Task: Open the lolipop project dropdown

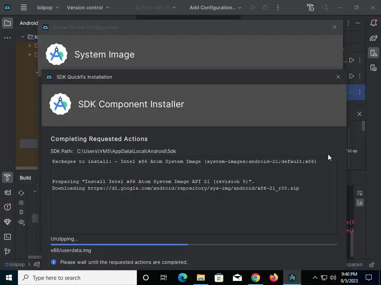Action: (x=48, y=7)
